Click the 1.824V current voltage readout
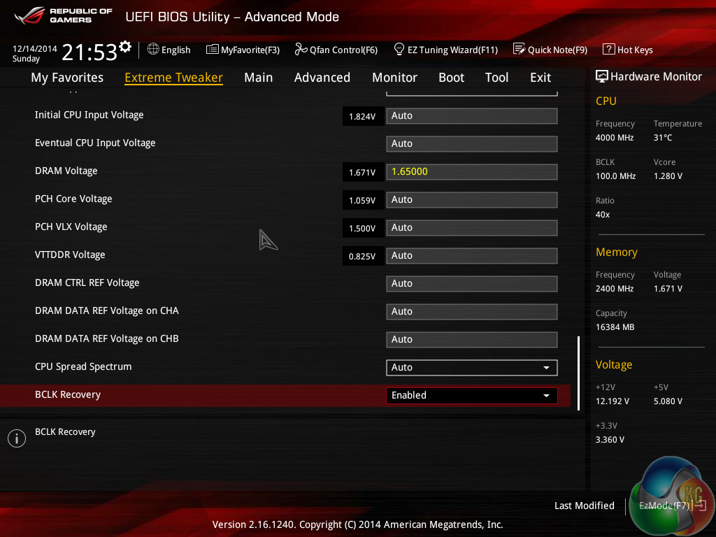 [363, 117]
